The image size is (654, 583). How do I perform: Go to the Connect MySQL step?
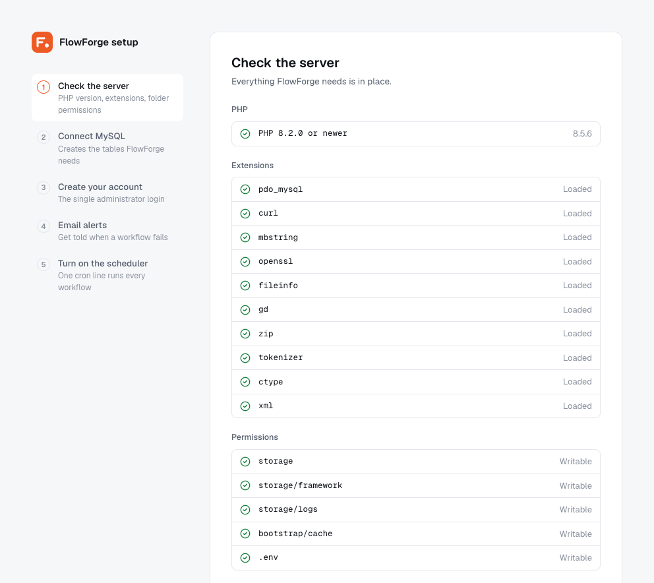107,148
